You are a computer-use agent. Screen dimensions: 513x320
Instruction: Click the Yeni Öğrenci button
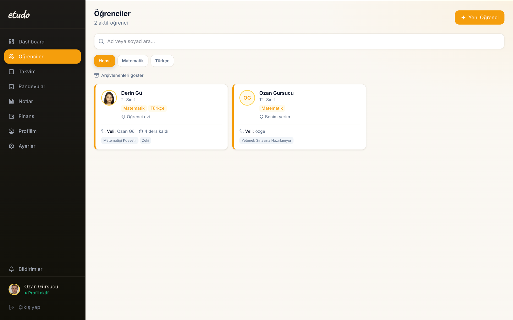coord(479,17)
